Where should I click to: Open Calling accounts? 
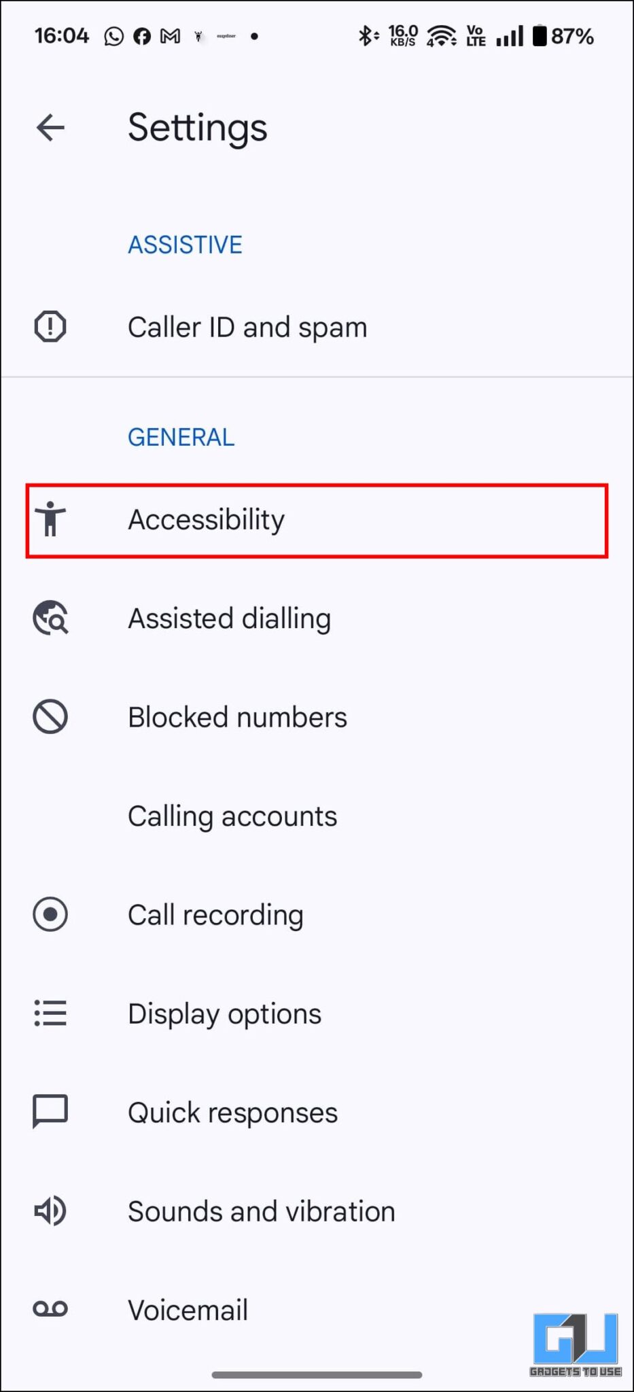click(x=232, y=816)
